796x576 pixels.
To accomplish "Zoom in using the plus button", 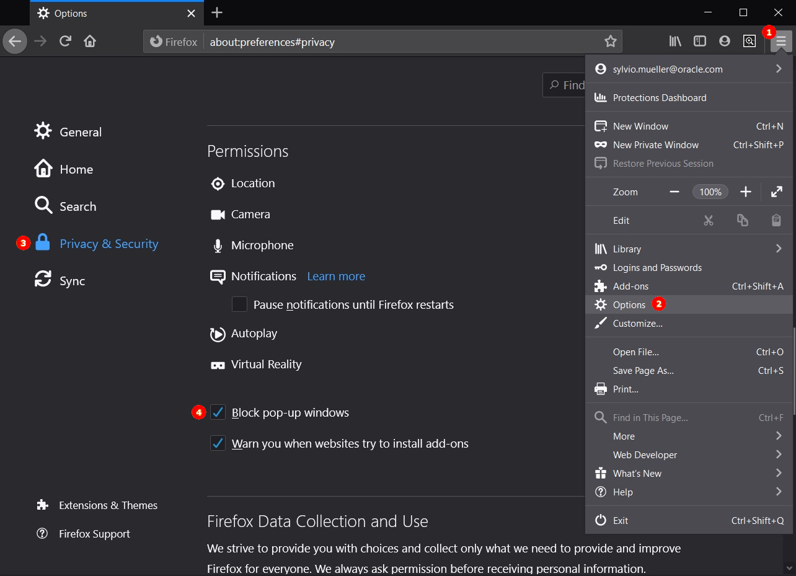I will click(x=745, y=192).
